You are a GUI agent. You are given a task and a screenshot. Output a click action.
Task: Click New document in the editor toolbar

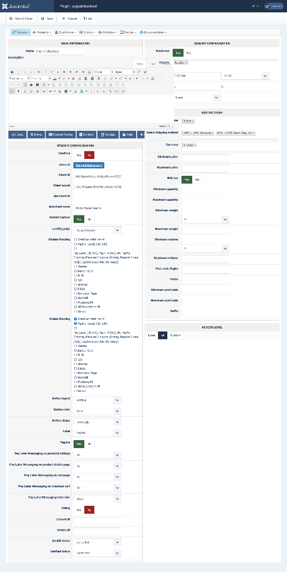tap(18, 72)
